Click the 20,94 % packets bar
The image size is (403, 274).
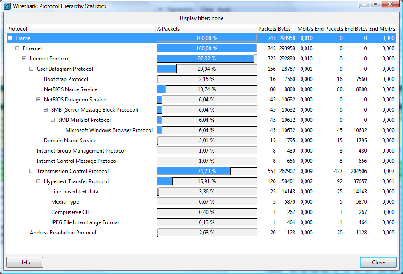(207, 69)
